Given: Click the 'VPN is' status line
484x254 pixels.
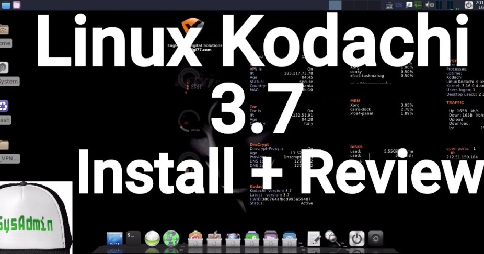Looking at the screenshot, I should (281, 69).
